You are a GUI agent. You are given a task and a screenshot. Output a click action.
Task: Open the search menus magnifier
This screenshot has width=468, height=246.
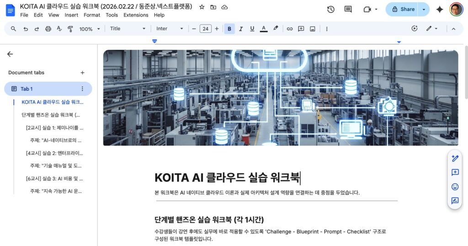tap(13, 29)
